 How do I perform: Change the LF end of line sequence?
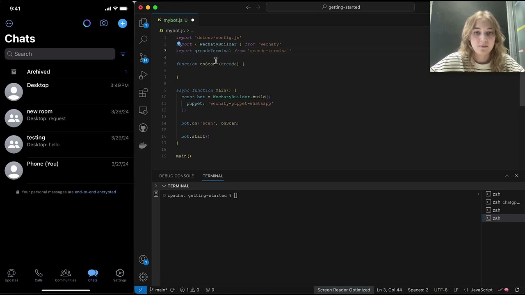(456, 290)
